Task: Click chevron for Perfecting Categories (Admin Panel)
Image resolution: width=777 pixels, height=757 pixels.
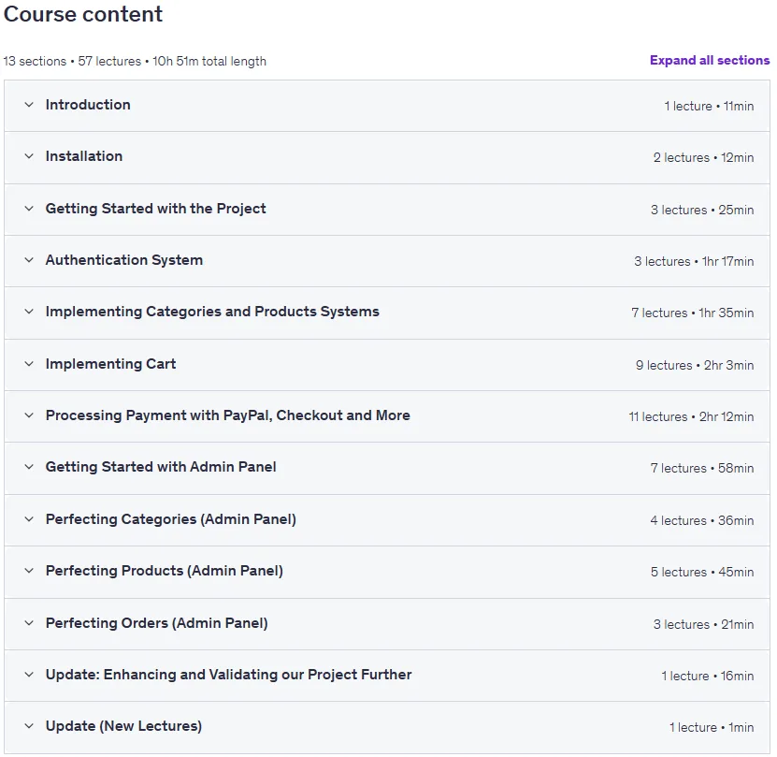Action: pyautogui.click(x=29, y=519)
